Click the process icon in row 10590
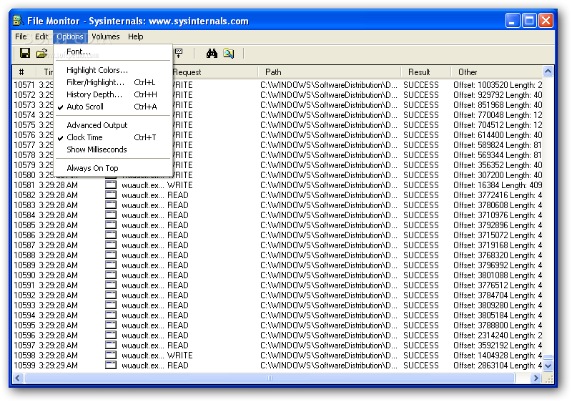This screenshot has width=572, height=402. (x=111, y=275)
